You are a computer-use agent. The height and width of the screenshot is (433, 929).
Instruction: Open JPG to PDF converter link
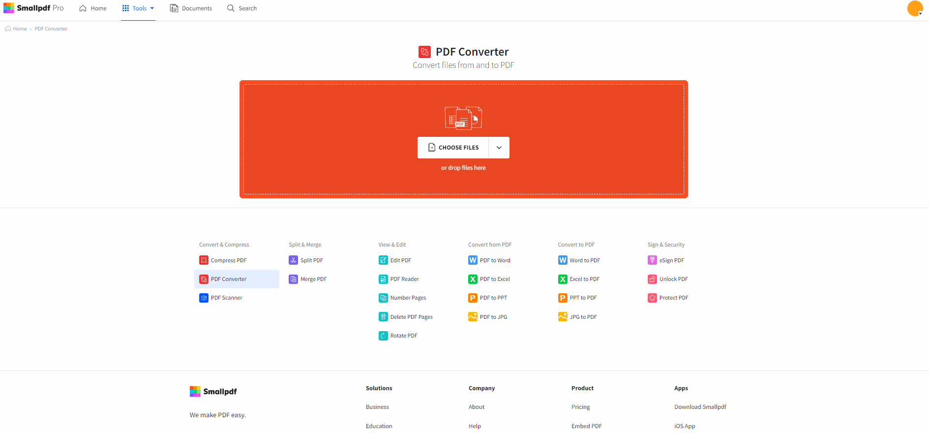coord(583,317)
